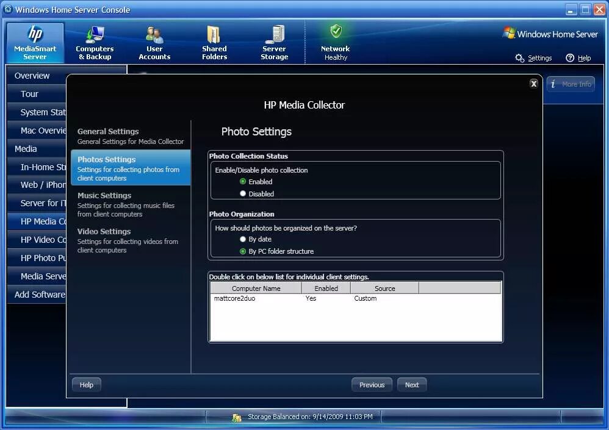Close the HP Media Collector dialog

pyautogui.click(x=534, y=84)
